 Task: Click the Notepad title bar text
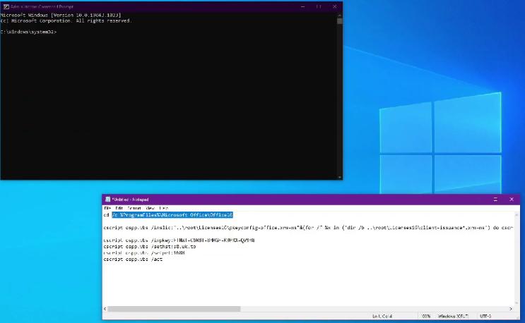[130, 200]
